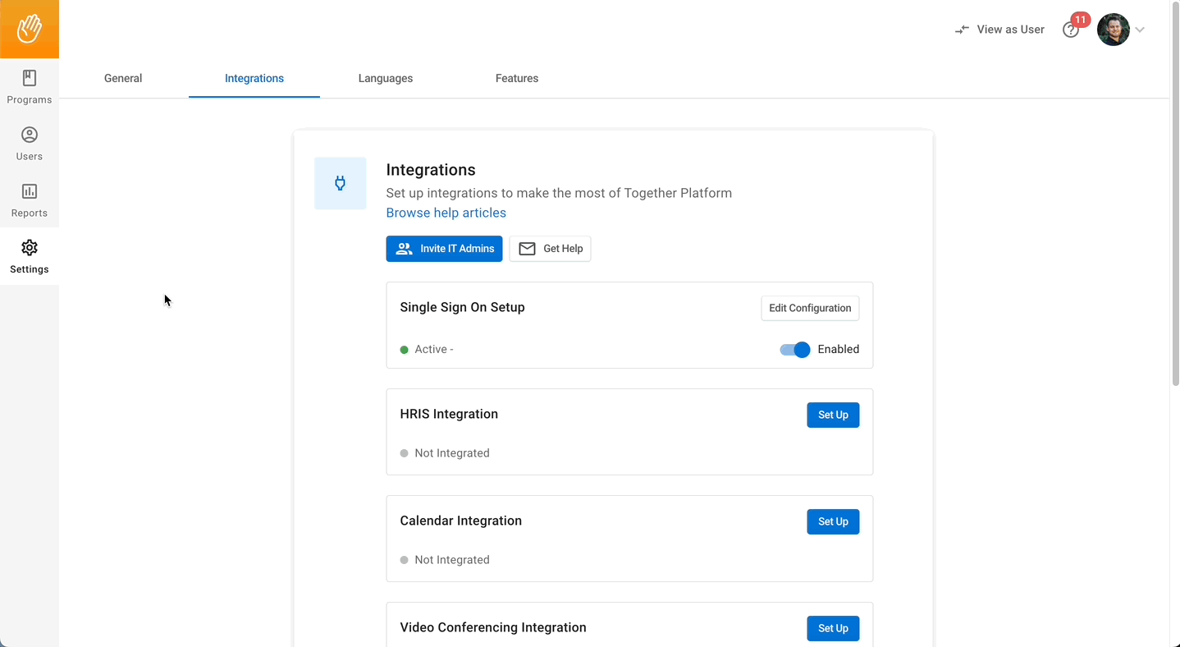Click the Together hand logo

coord(30,29)
